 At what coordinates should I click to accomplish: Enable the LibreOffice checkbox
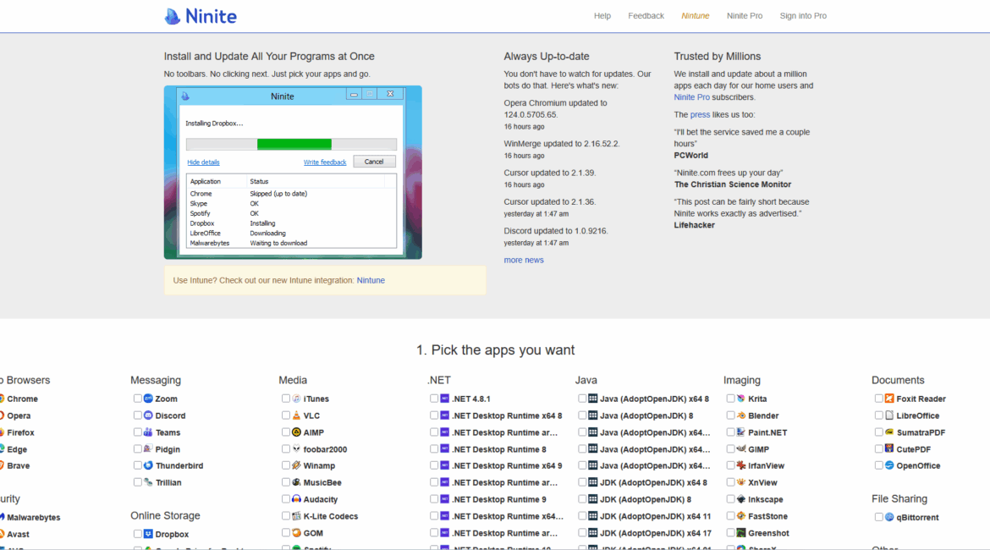(878, 415)
